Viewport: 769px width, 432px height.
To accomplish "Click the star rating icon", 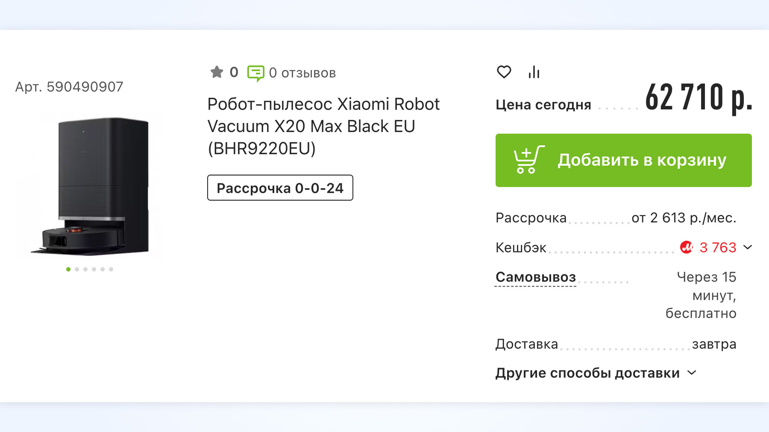I will click(217, 72).
